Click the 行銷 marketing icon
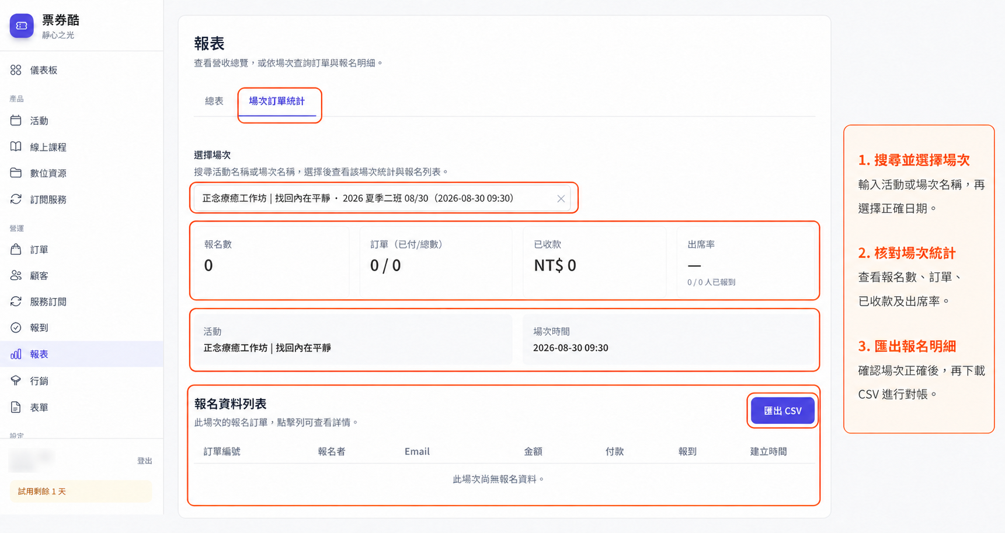1005x533 pixels. tap(16, 381)
